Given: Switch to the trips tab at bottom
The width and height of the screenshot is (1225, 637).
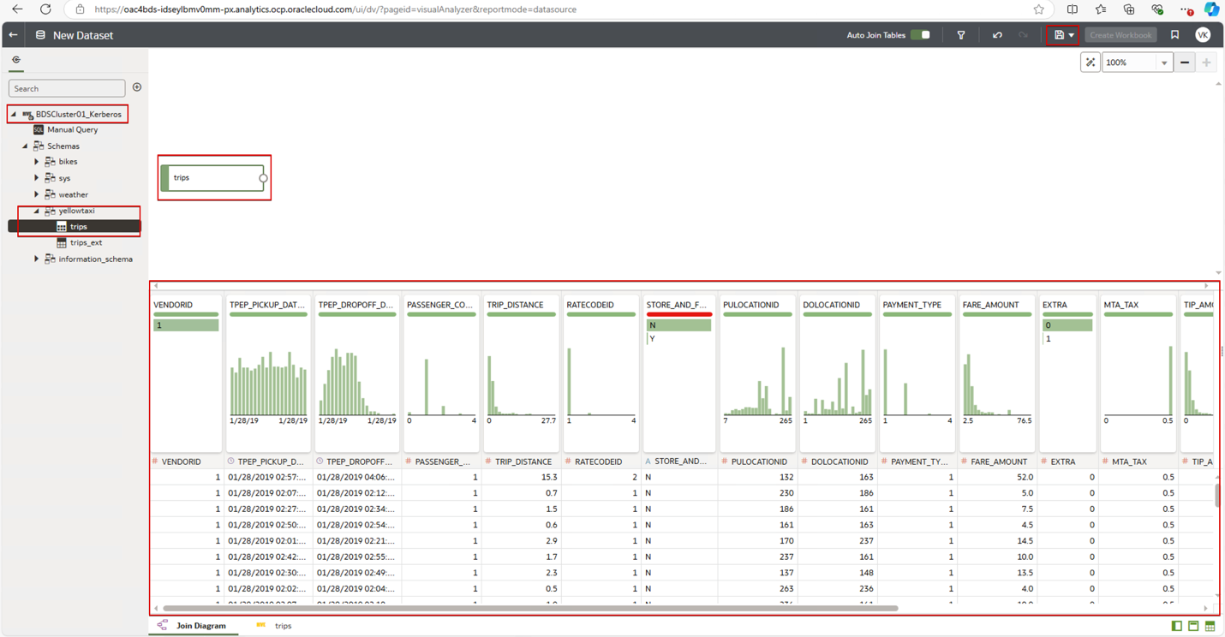Looking at the screenshot, I should click(x=282, y=626).
